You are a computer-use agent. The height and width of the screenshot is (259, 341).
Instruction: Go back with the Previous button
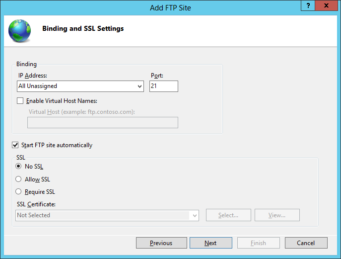tap(161, 243)
